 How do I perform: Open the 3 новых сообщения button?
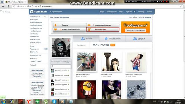[103, 25]
